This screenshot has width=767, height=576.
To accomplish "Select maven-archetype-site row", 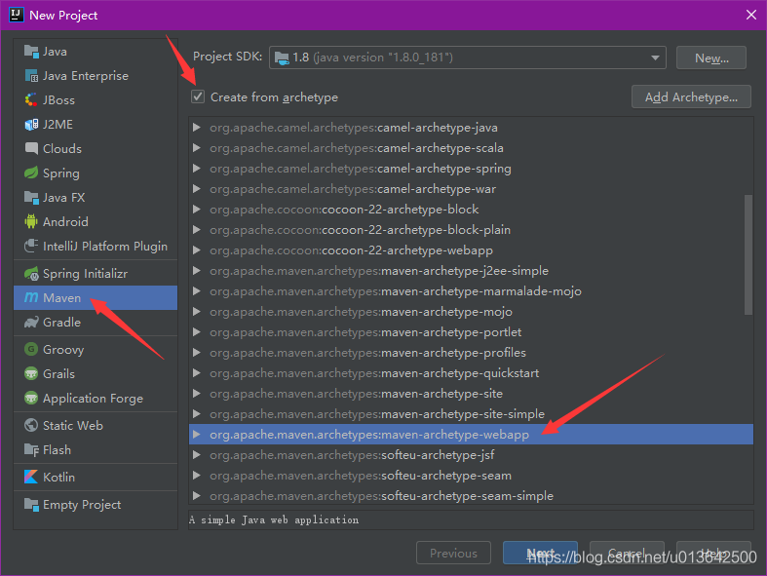I will coord(471,394).
